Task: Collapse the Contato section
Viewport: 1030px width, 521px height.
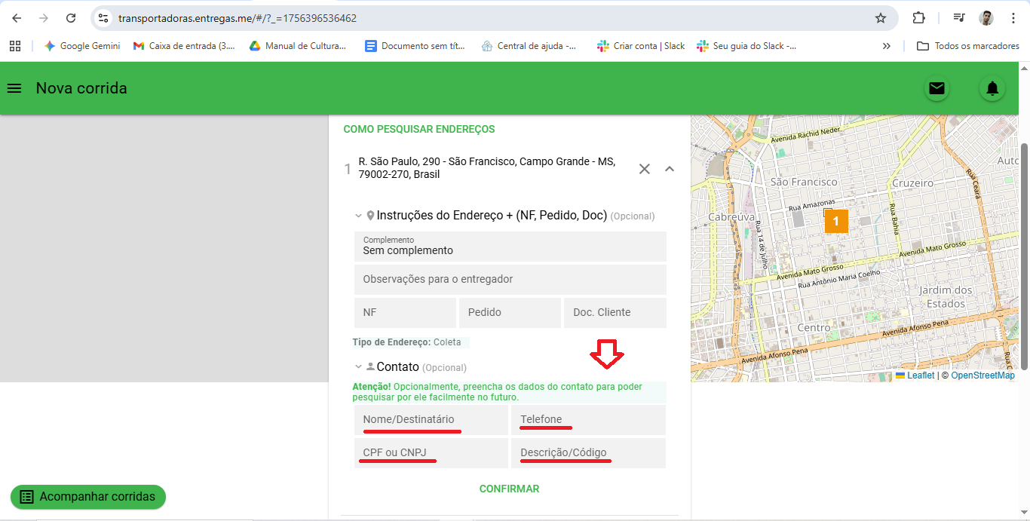Action: pyautogui.click(x=359, y=367)
